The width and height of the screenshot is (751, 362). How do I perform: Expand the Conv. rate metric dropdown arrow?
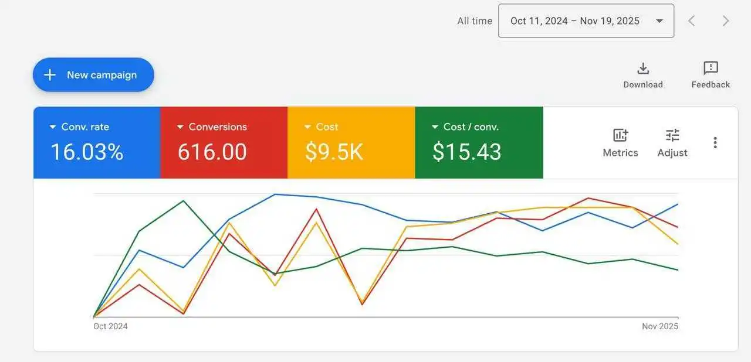(x=53, y=127)
